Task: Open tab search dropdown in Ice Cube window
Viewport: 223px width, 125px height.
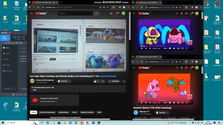Action: [x=29, y=2]
